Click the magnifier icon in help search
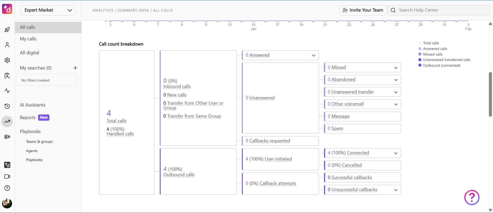Viewport: 493px width, 213px height. click(393, 10)
